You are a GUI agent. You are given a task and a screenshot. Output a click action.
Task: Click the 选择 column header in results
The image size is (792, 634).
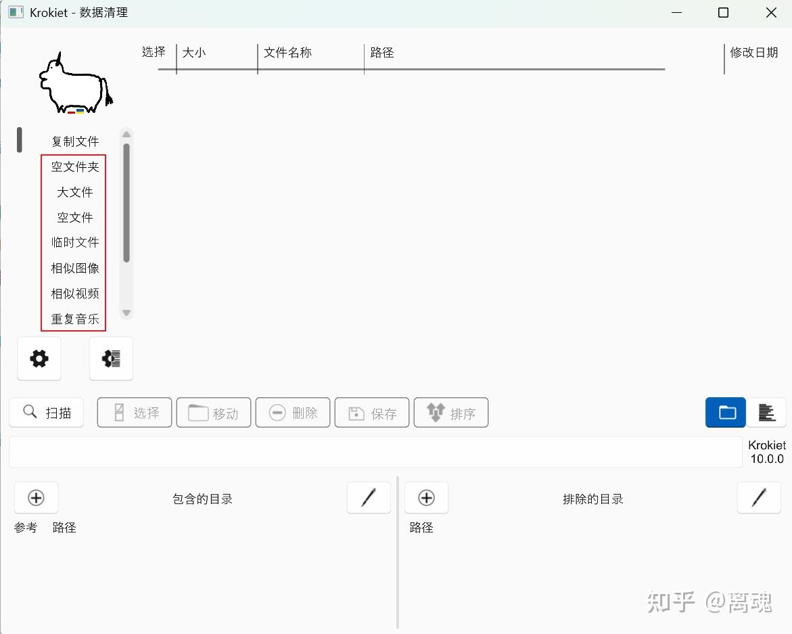pyautogui.click(x=154, y=52)
